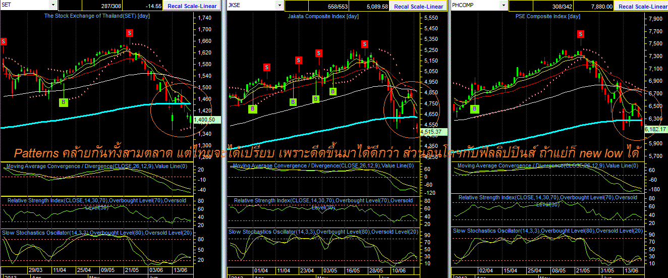Select Slow Stochastics Oscillator label in JKSE chart
Screen dimensions: 668x278
[x=322, y=232]
